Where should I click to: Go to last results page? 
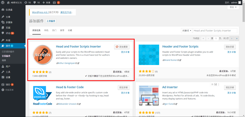point(237,38)
